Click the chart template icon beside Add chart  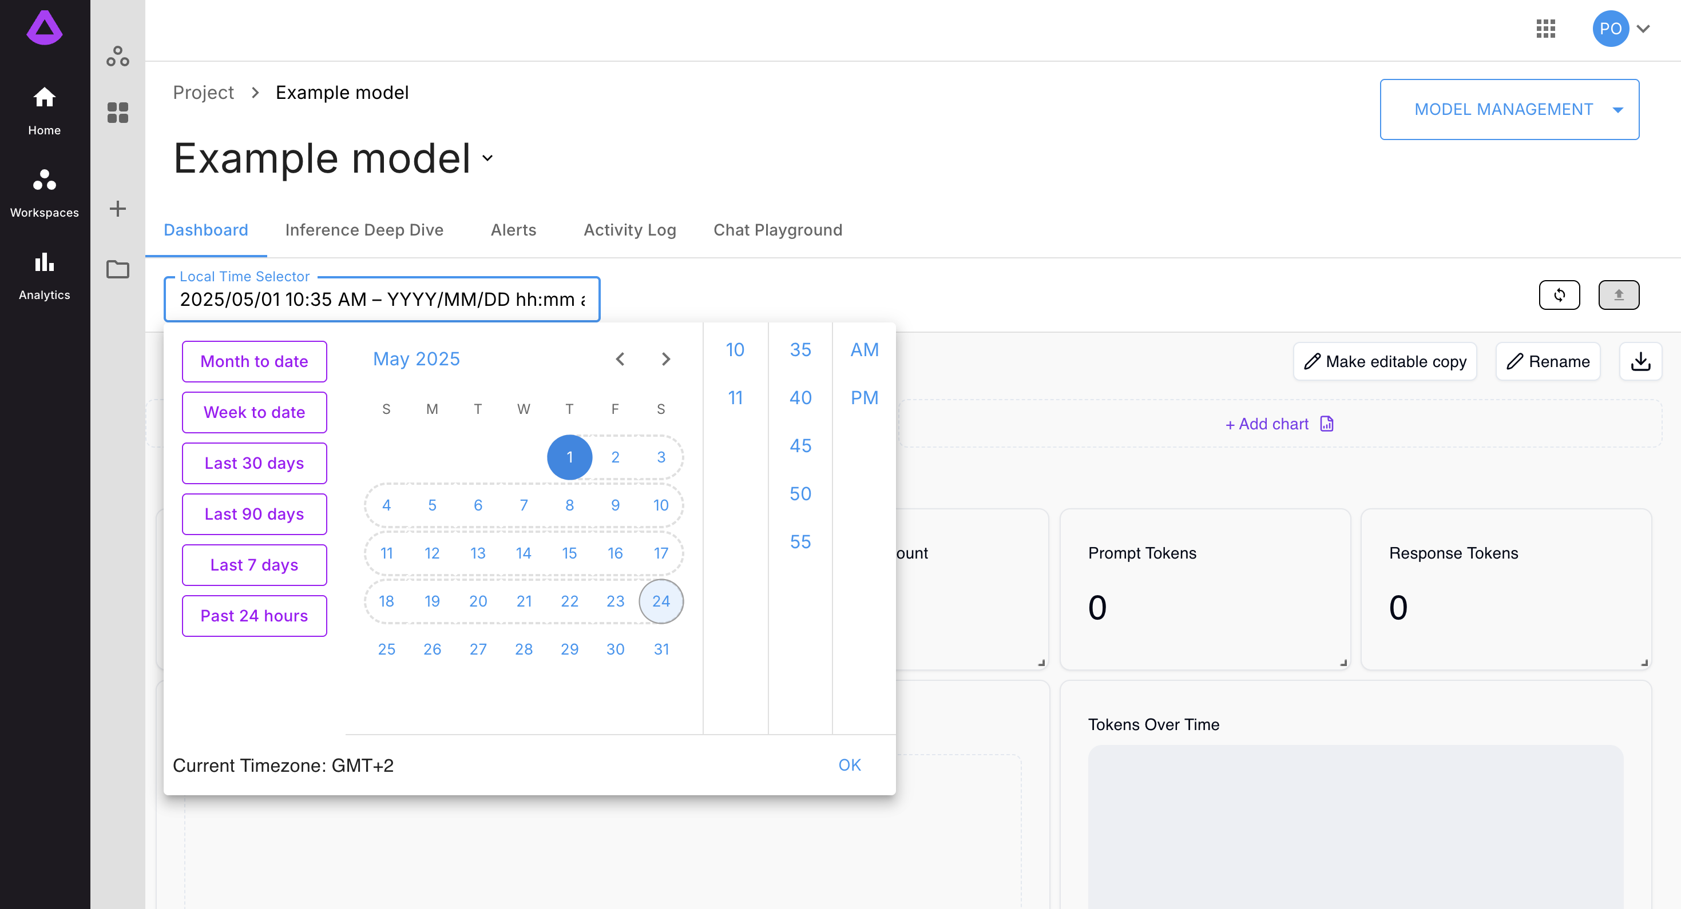1327,424
